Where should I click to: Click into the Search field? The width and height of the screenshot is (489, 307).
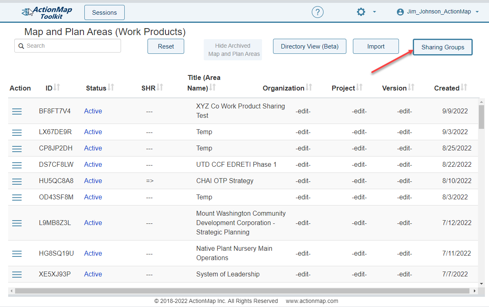pos(68,46)
